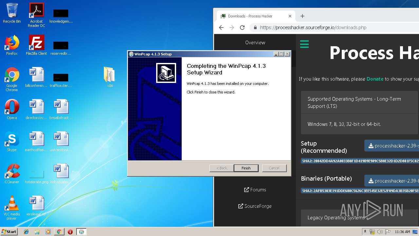Select the reservedtr... desktop file

[61, 48]
